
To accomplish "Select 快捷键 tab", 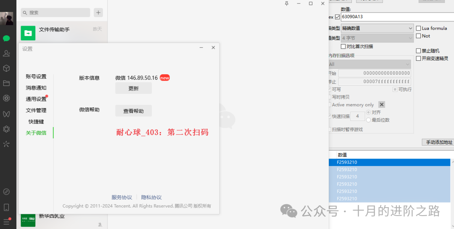I will 36,122.
